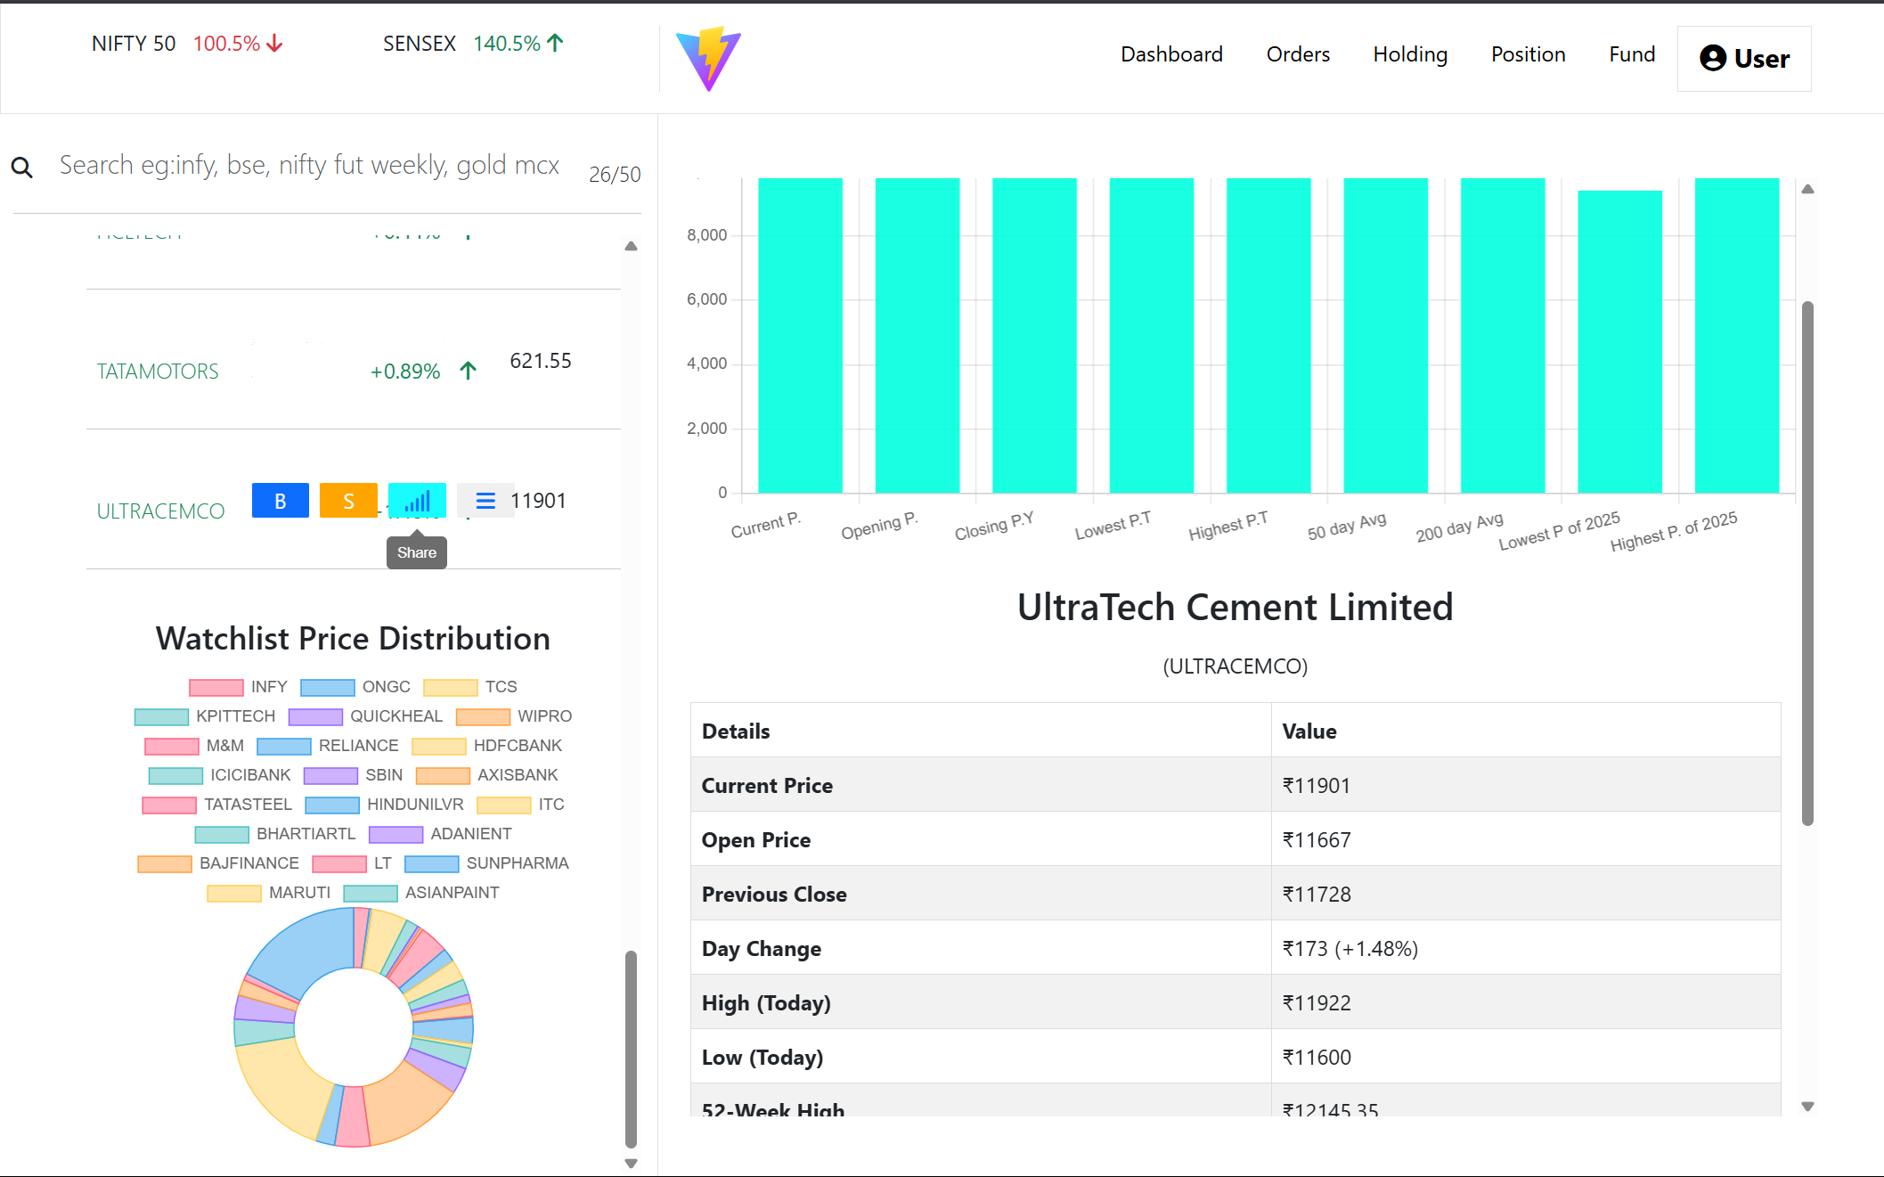Click the ULTRACEMCO watchlist symbol
This screenshot has width=1884, height=1177.
pos(160,511)
